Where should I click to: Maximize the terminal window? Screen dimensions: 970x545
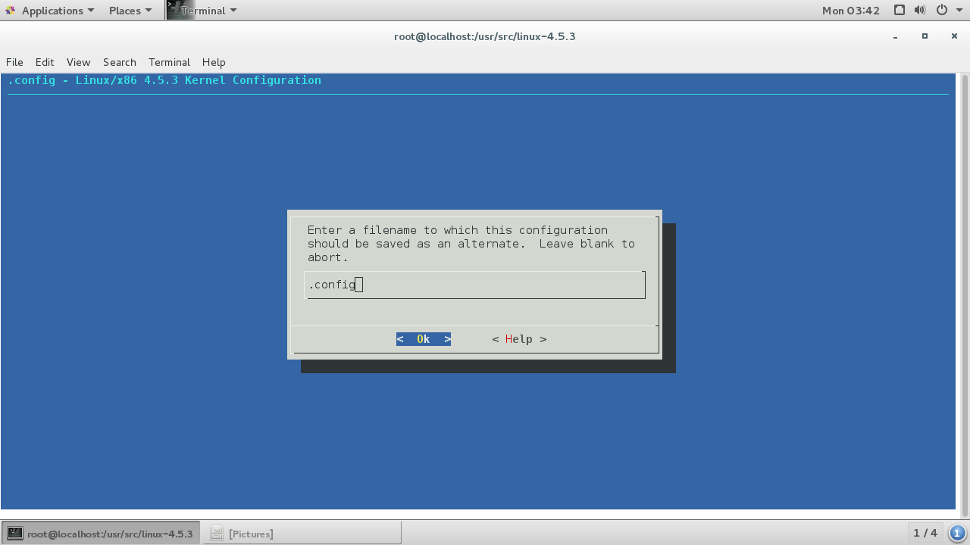point(925,36)
